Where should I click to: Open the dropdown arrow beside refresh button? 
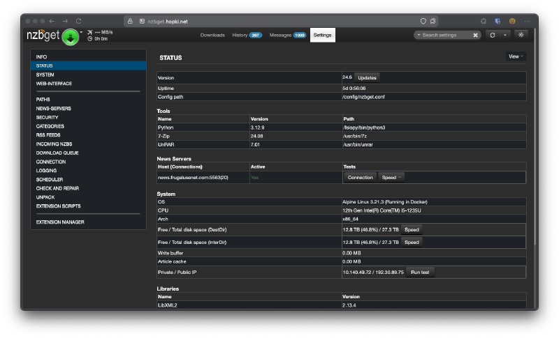[x=505, y=35]
